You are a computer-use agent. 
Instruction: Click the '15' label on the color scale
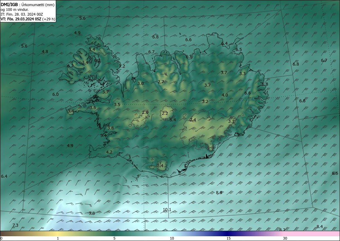(x=228, y=238)
